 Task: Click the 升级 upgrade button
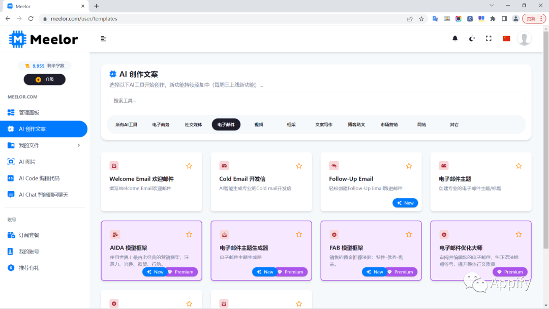coord(44,79)
